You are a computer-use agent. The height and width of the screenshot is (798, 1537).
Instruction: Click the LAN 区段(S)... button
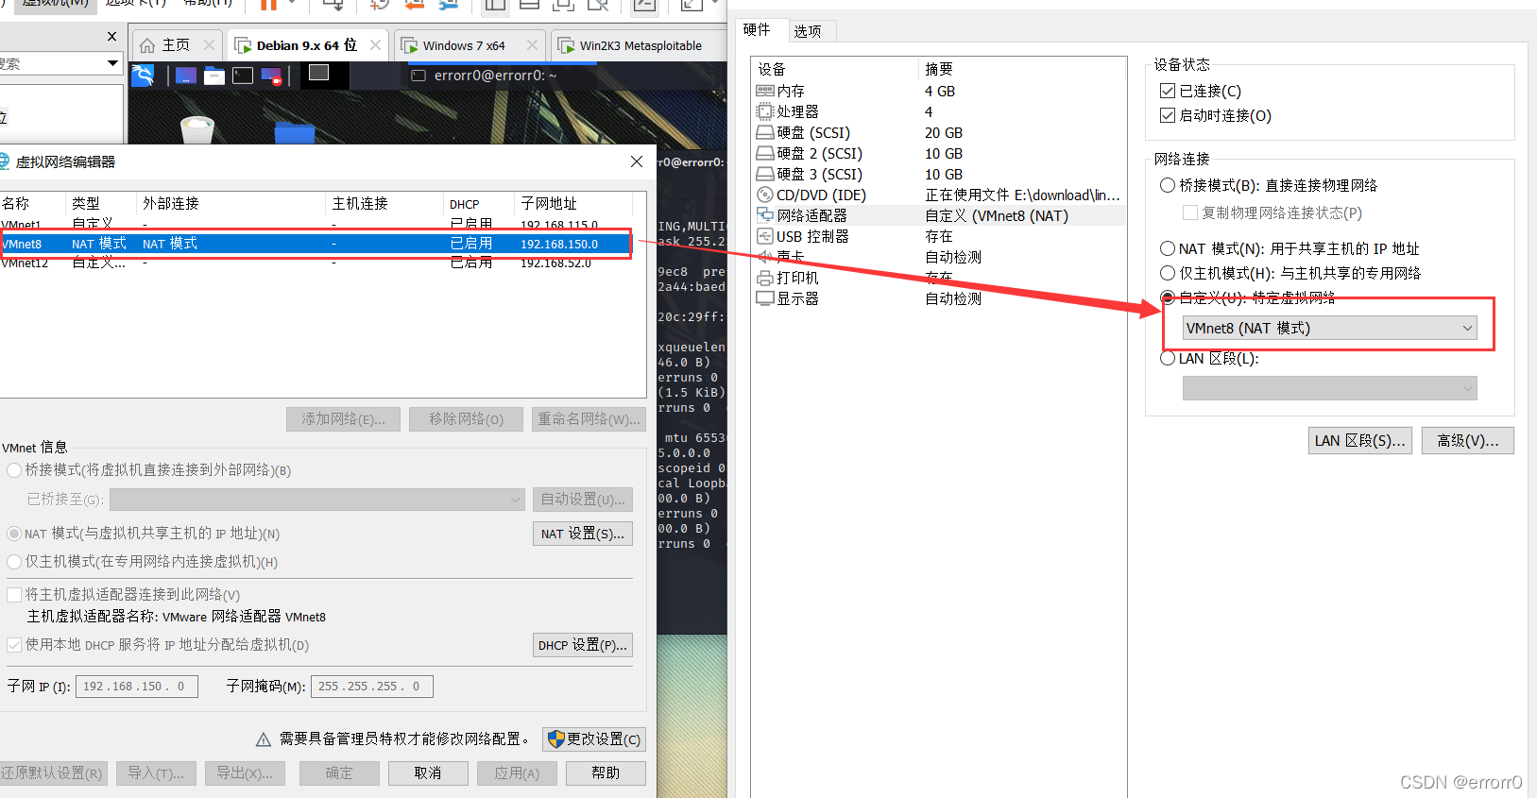(1359, 441)
